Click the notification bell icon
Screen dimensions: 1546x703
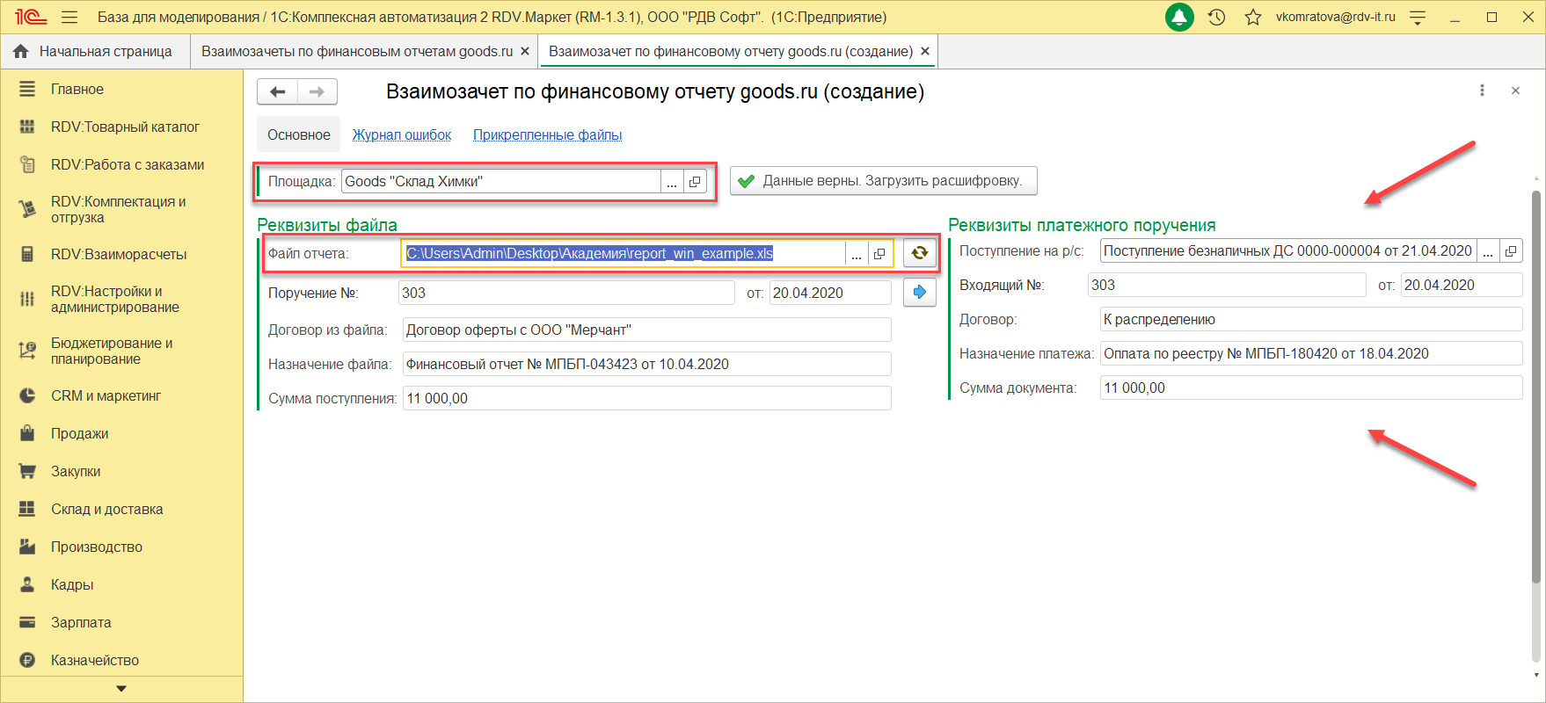click(x=1179, y=18)
